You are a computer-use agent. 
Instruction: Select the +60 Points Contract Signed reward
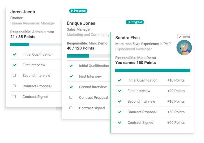pos(176,123)
